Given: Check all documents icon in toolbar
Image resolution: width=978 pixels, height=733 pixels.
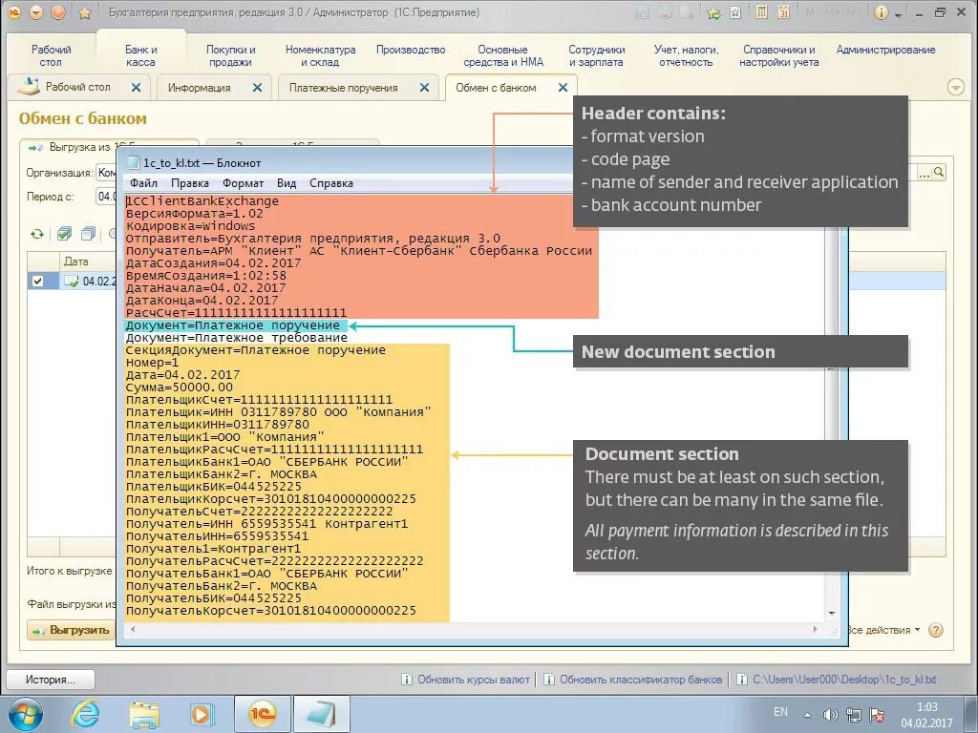Looking at the screenshot, I should click(x=64, y=235).
